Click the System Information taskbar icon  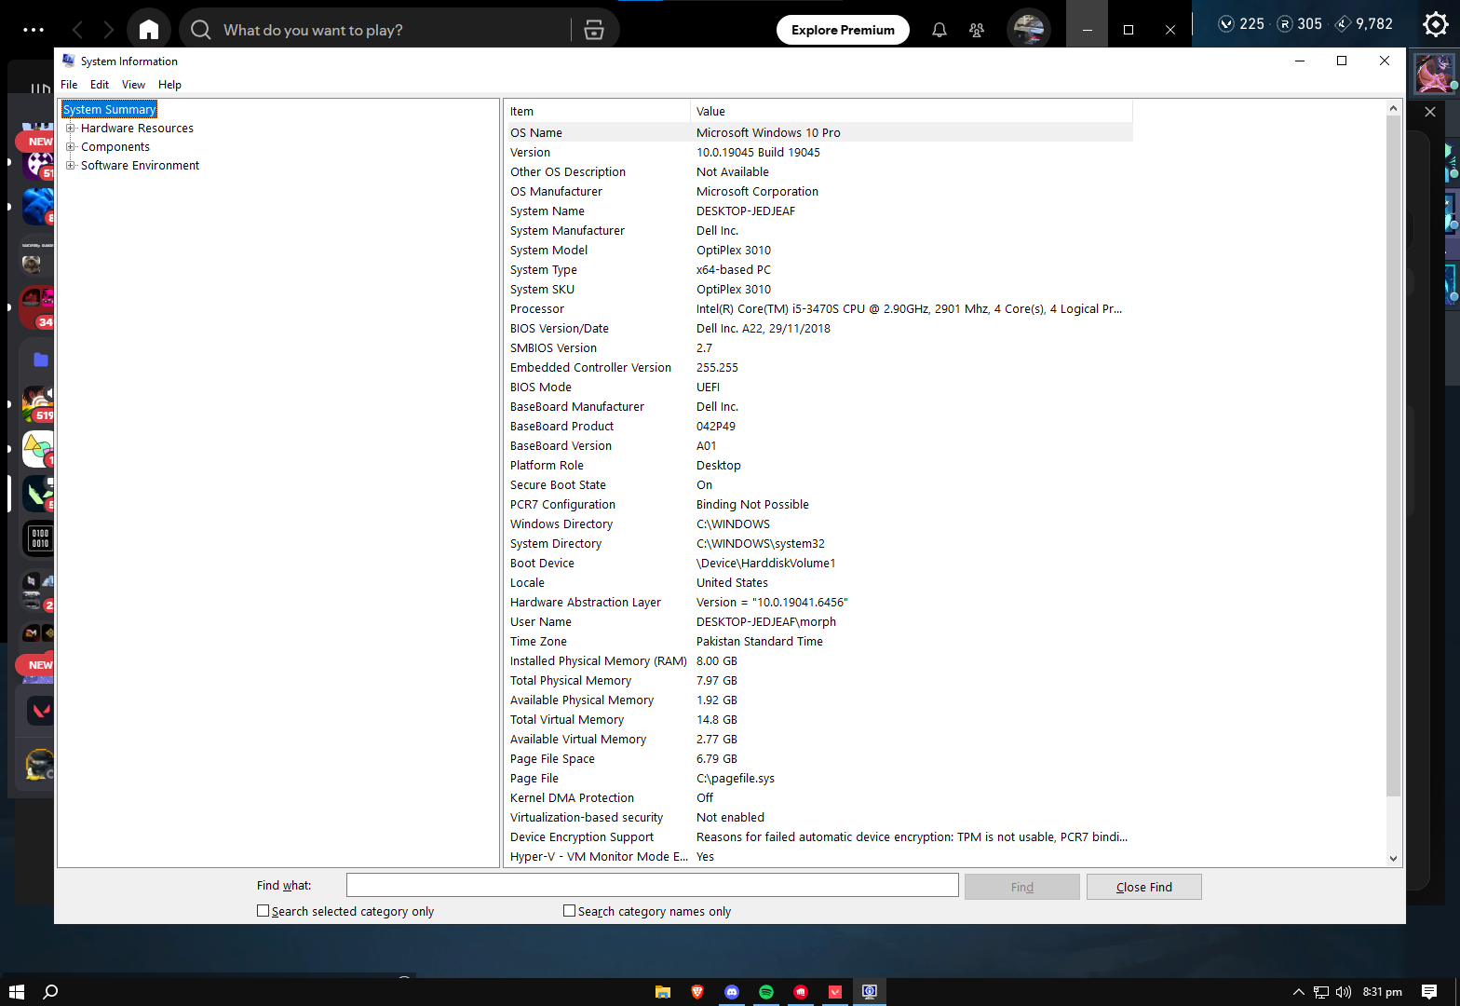click(x=870, y=992)
